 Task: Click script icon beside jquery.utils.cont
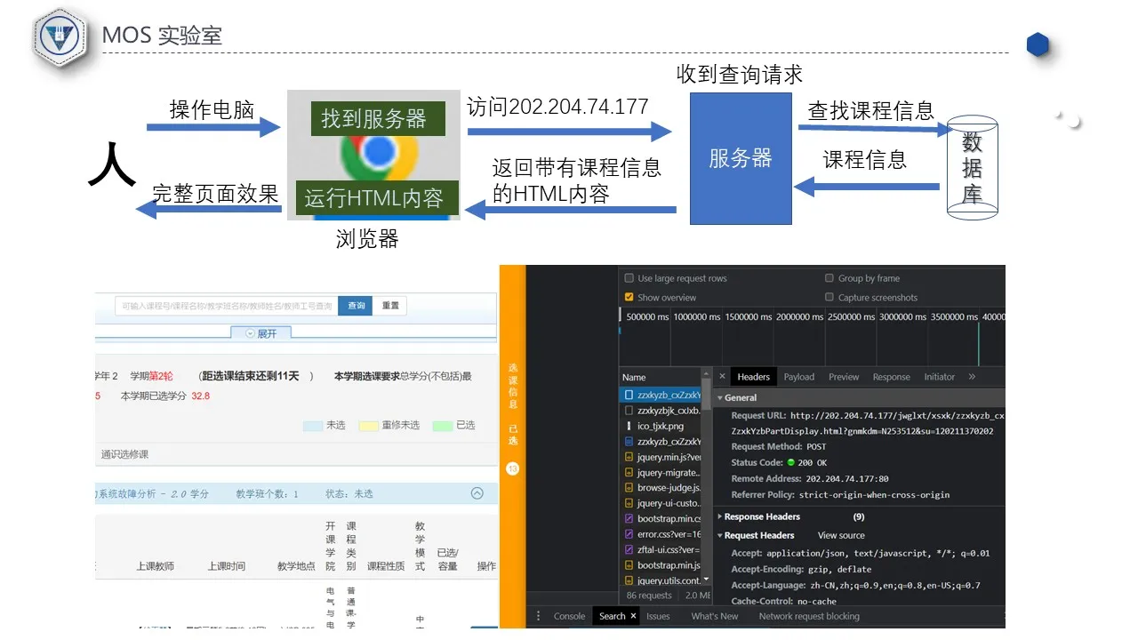(x=628, y=580)
